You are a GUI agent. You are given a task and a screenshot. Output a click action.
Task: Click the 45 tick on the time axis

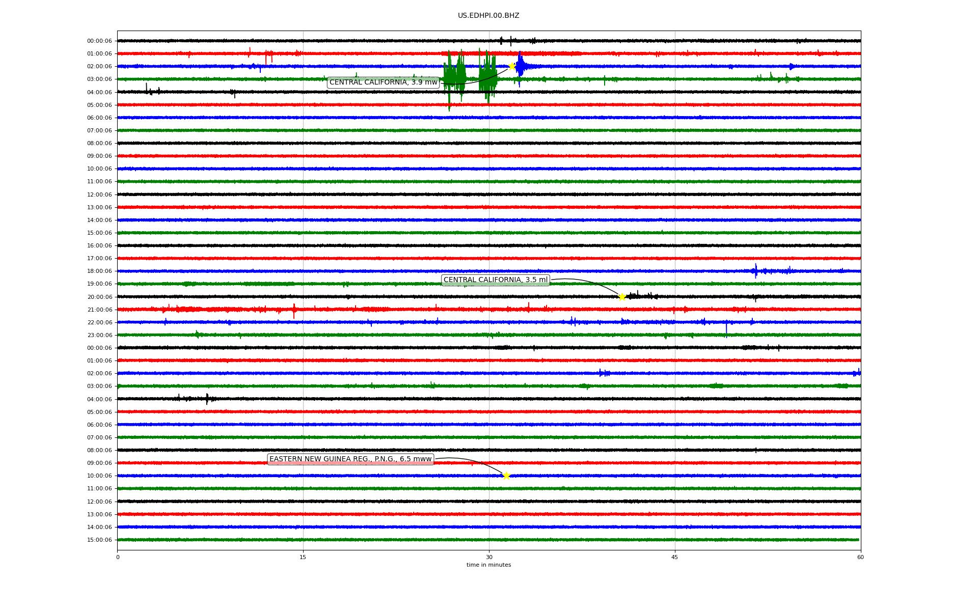[675, 557]
